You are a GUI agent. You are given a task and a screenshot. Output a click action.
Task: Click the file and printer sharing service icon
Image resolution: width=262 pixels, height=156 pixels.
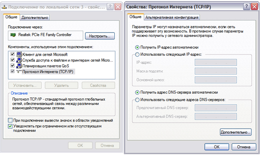point(19,60)
